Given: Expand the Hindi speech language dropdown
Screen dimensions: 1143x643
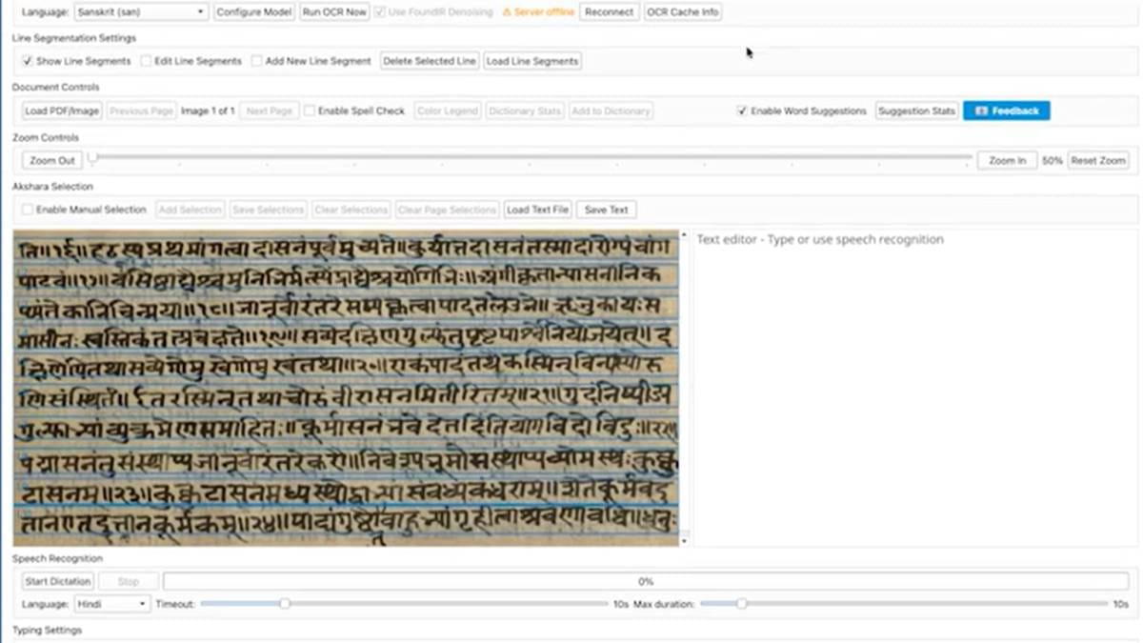Looking at the screenshot, I should pyautogui.click(x=112, y=604).
